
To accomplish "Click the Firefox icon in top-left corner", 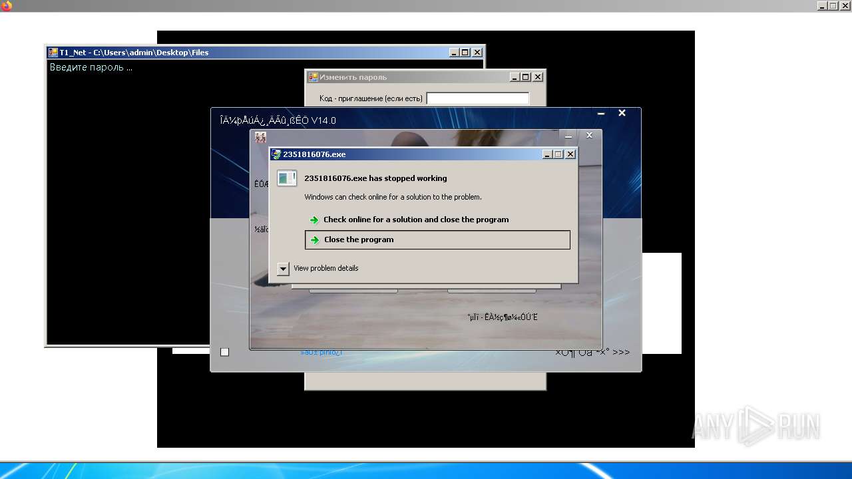I will (7, 6).
